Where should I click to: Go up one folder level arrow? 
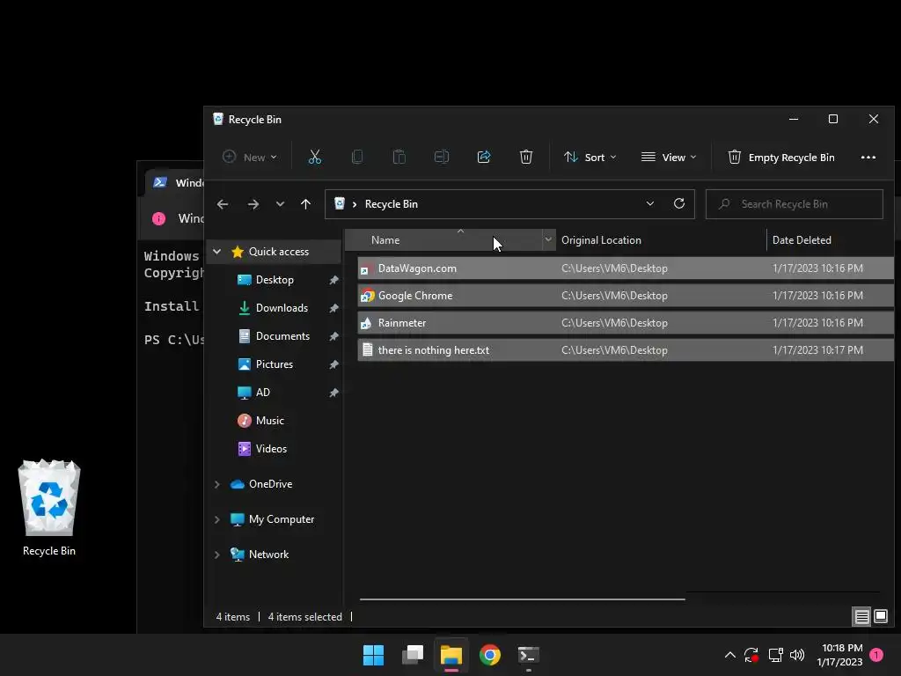pos(305,204)
